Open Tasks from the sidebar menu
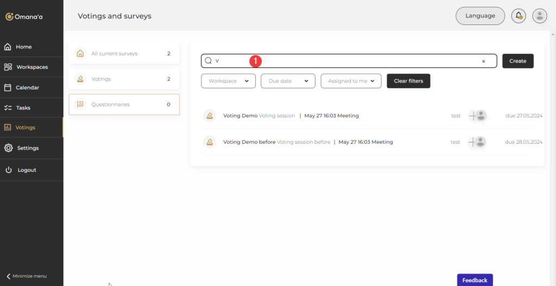The width and height of the screenshot is (556, 286). pyautogui.click(x=23, y=107)
